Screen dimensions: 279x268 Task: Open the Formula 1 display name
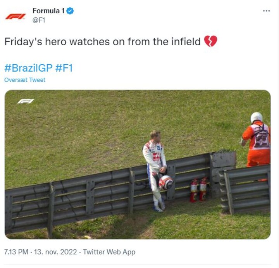tap(48, 11)
